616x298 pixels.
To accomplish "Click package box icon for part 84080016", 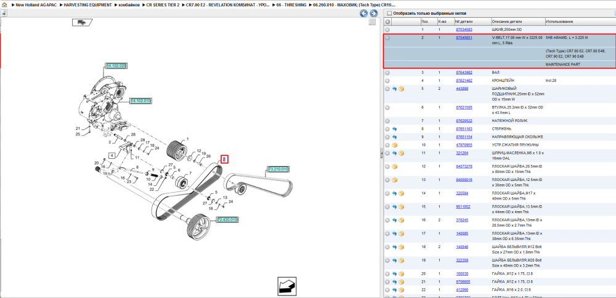I will tap(395, 180).
